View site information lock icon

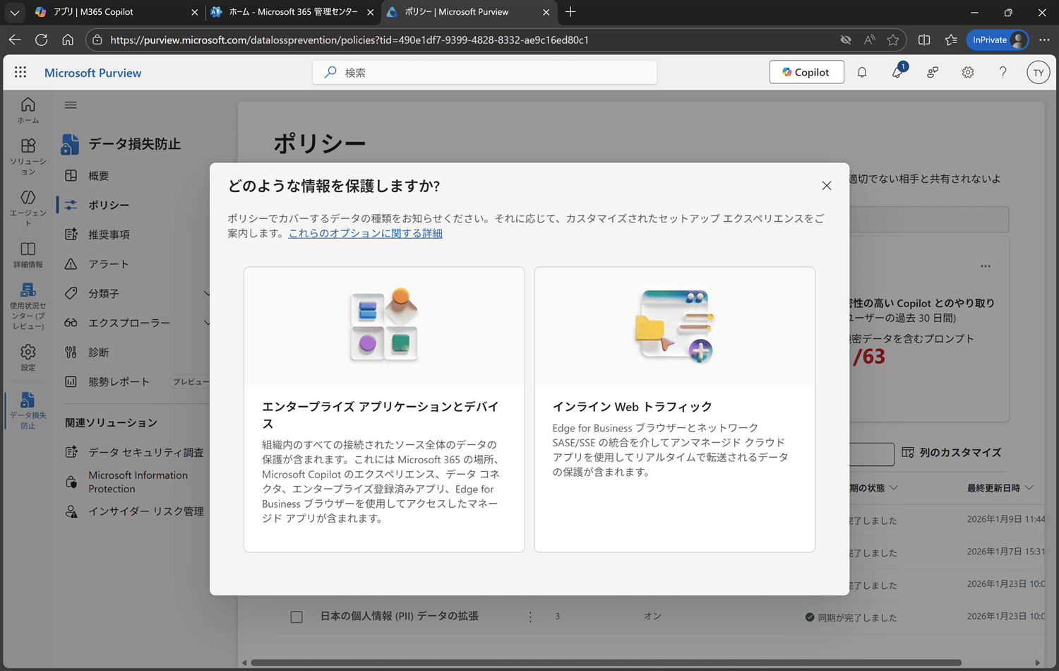[97, 40]
